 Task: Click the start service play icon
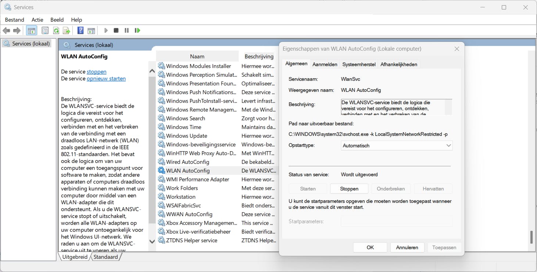click(106, 30)
